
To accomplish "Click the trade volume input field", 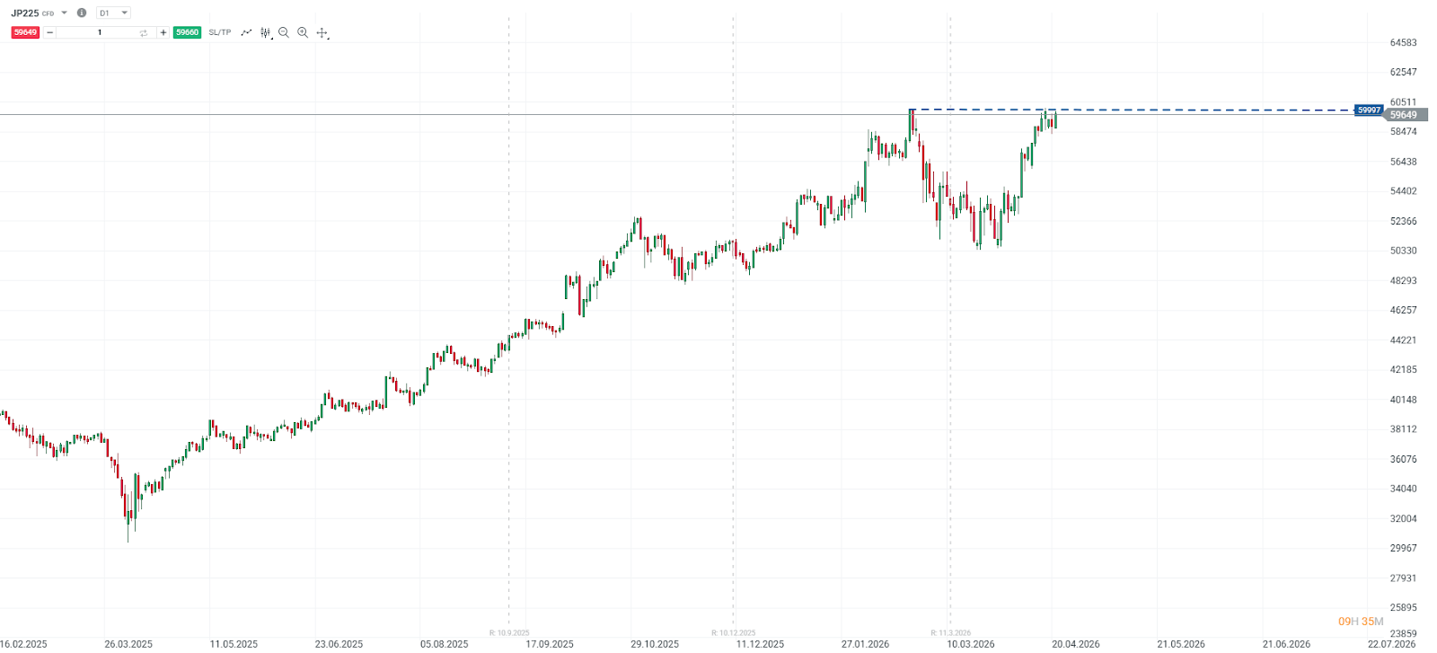I will 99,32.
